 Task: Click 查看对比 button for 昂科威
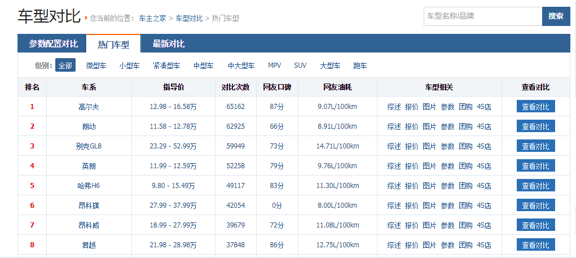pyautogui.click(x=535, y=225)
